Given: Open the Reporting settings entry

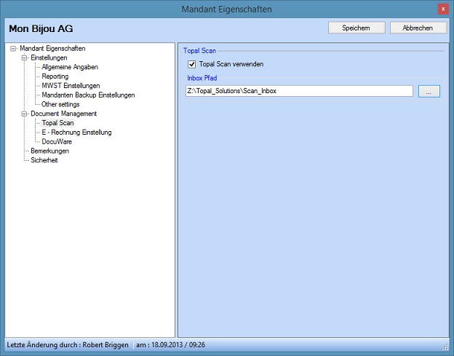Looking at the screenshot, I should tap(55, 76).
